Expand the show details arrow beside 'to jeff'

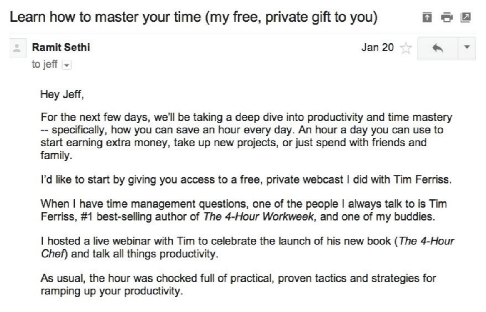click(67, 65)
